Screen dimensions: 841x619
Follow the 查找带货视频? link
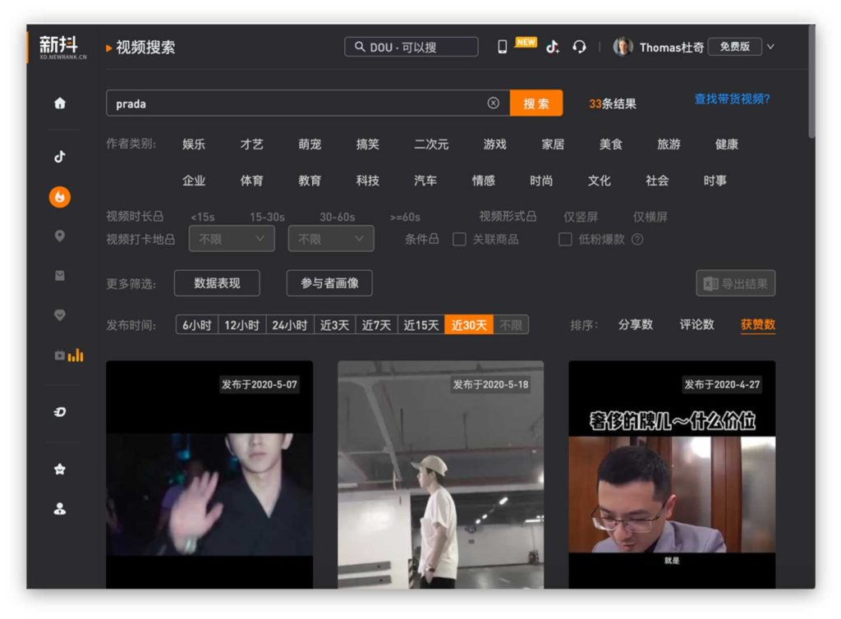click(732, 99)
